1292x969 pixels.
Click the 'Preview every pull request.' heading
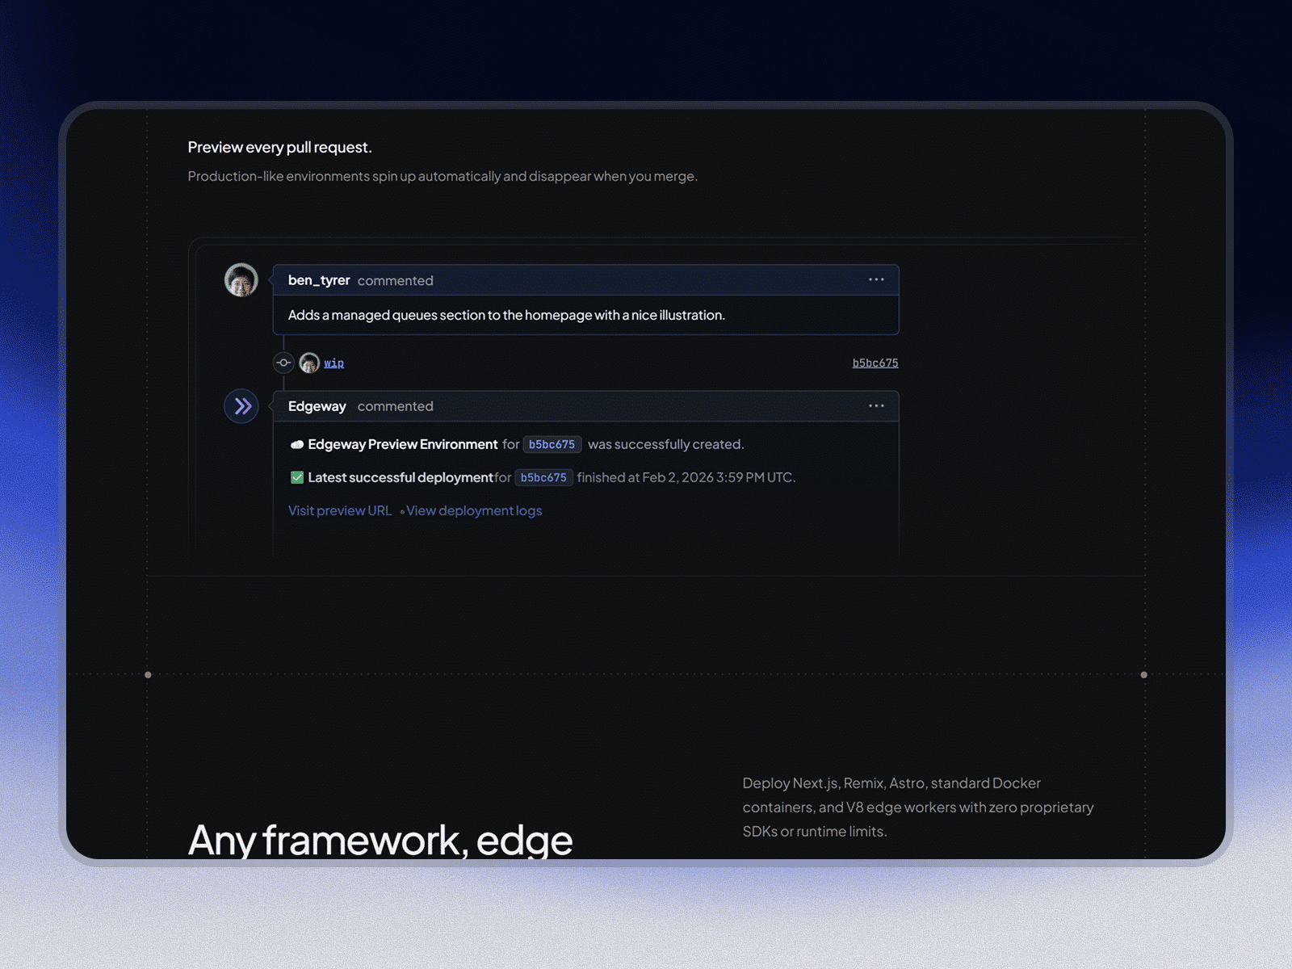pos(280,147)
